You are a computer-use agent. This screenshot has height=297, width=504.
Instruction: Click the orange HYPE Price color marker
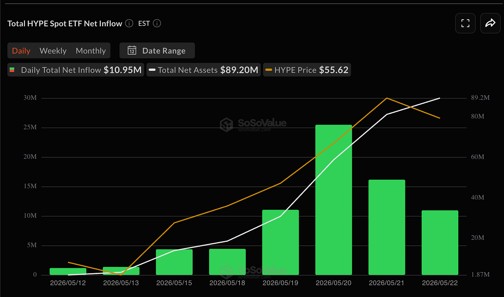pyautogui.click(x=269, y=70)
